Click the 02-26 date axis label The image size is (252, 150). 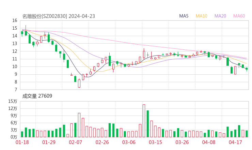point(102,142)
